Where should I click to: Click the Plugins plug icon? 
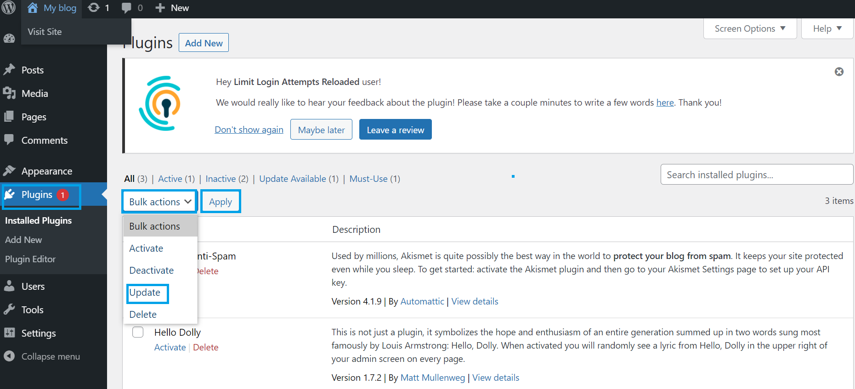coord(10,195)
